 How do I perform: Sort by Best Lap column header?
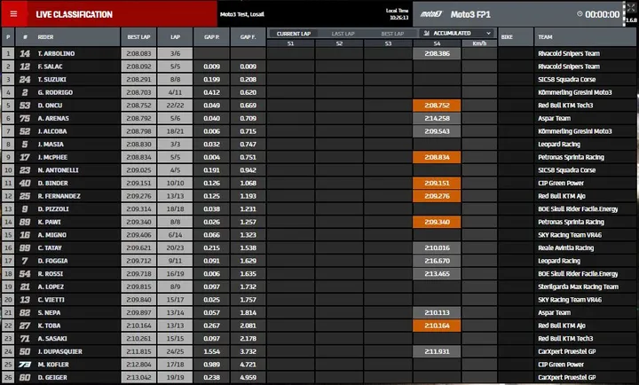click(138, 36)
